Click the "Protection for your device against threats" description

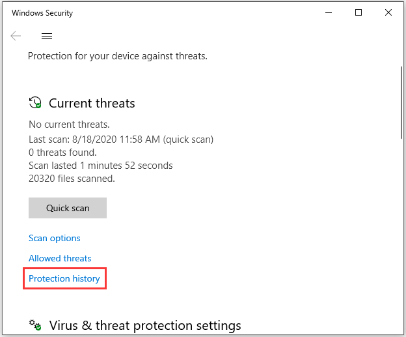point(117,56)
